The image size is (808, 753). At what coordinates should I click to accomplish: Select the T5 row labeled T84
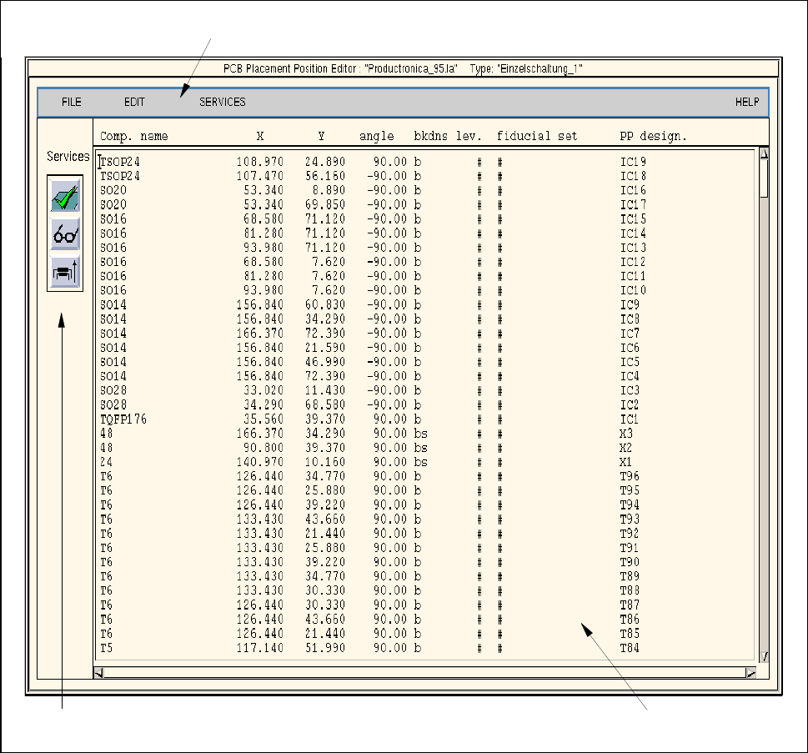[107, 648]
